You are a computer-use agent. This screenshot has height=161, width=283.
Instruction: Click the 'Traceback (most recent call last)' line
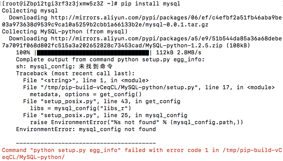75,73
